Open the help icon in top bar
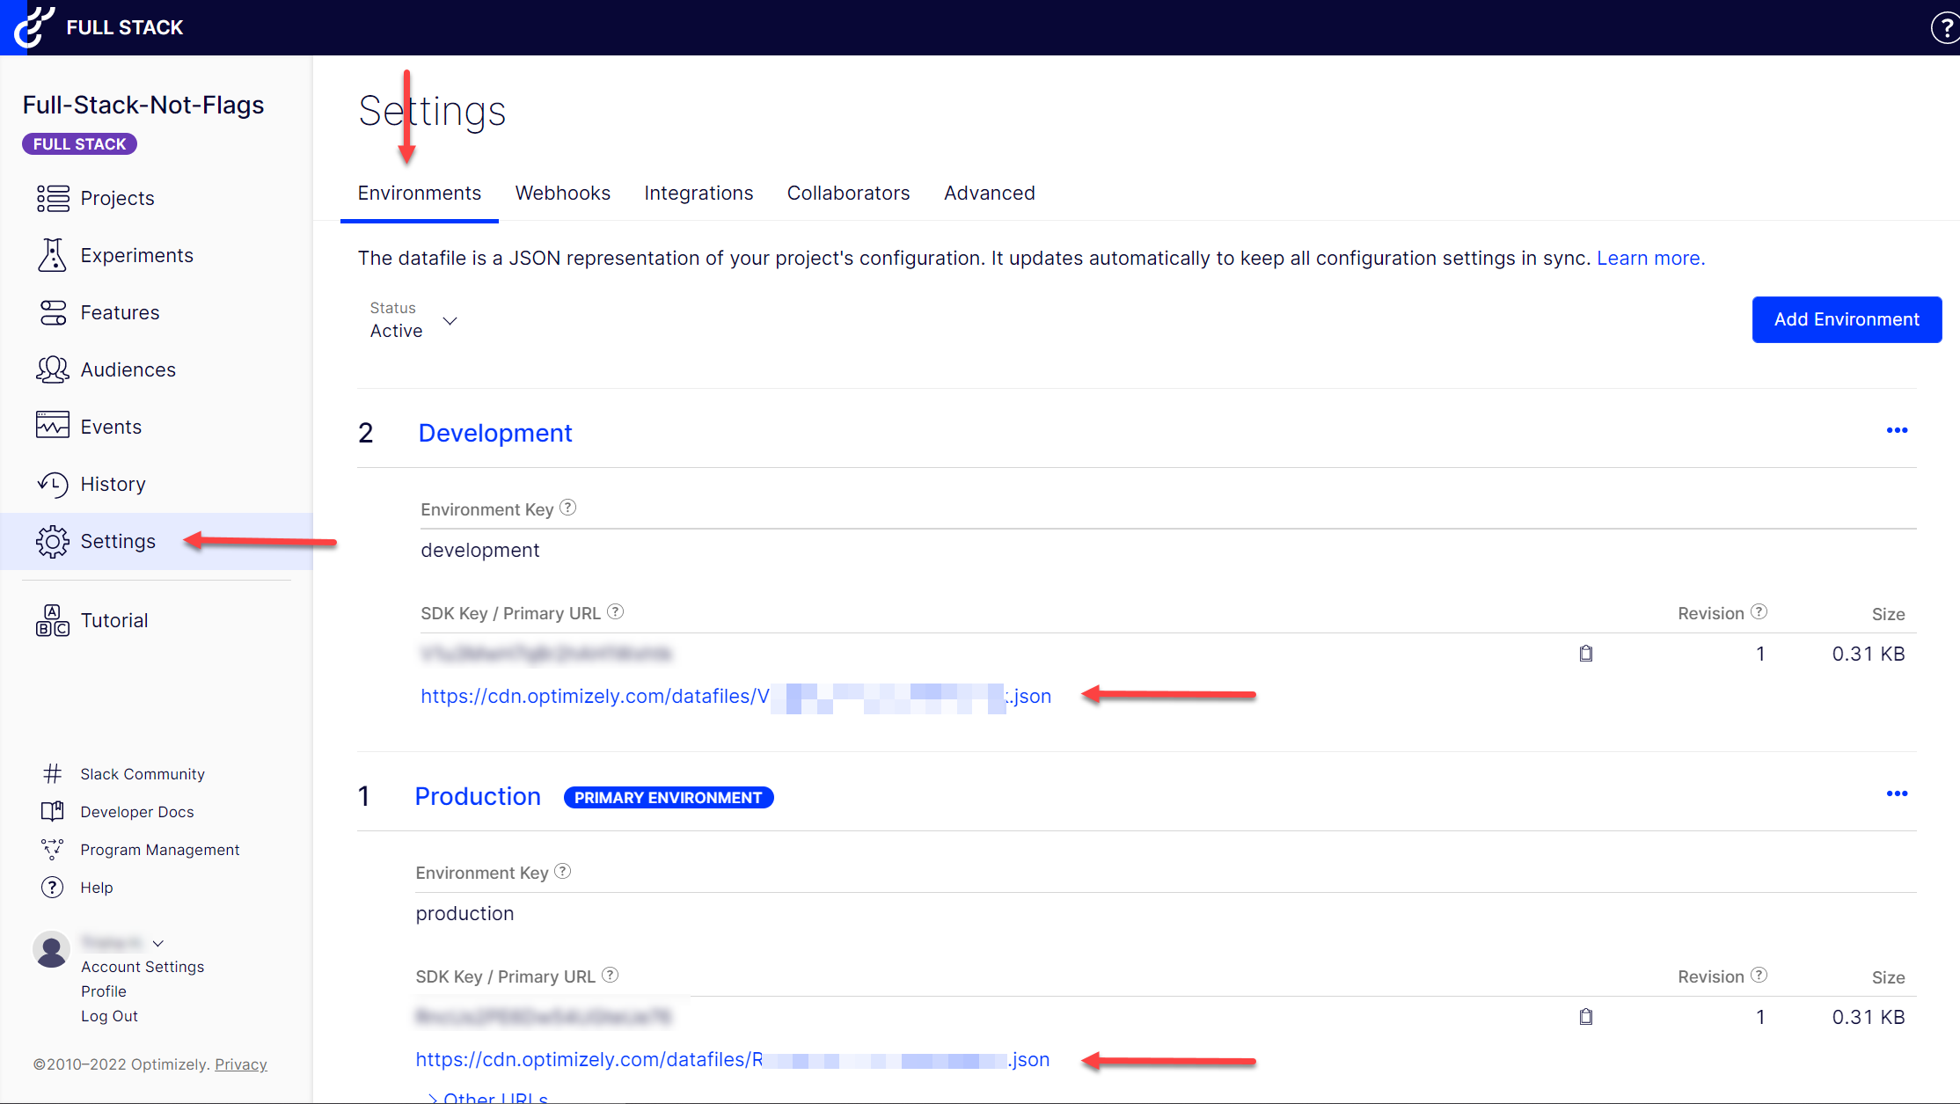Image resolution: width=1960 pixels, height=1104 pixels. (1945, 28)
